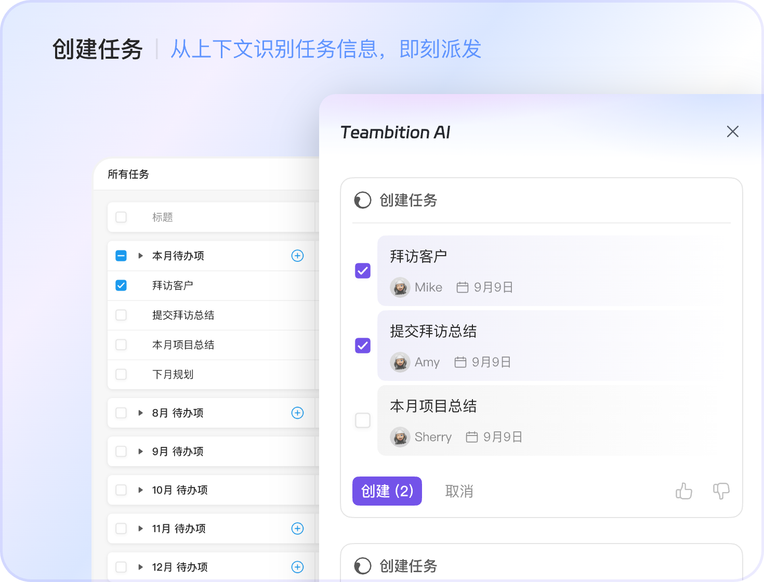This screenshot has height=582, width=764.
Task: Click the 9月9日 date in 本月项目总结 card
Action: [503, 437]
